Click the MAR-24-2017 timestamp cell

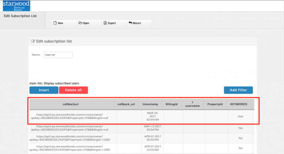tap(150, 116)
